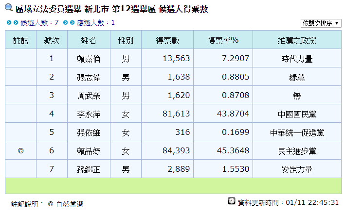Click vote count 84,393
The width and height of the screenshot is (345, 214).
[x=176, y=151]
